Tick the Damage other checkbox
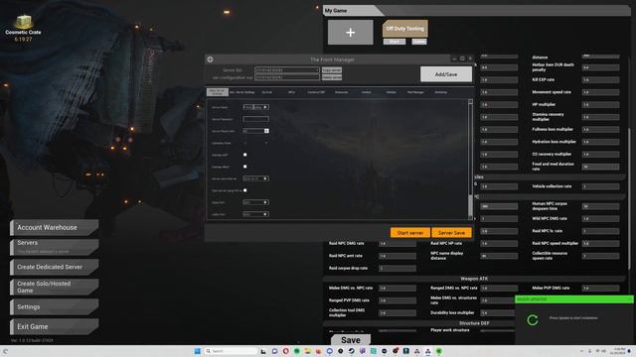This screenshot has width=636, height=357. (x=245, y=167)
